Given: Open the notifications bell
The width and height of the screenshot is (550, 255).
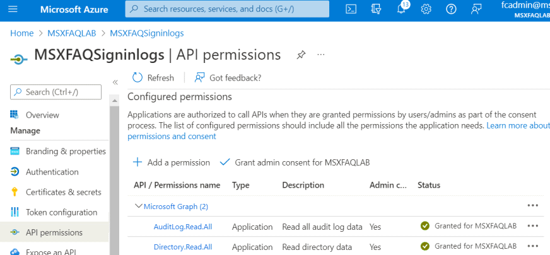Looking at the screenshot, I should point(401,9).
